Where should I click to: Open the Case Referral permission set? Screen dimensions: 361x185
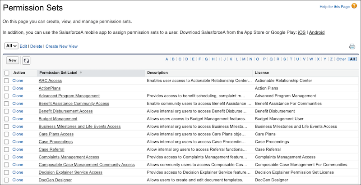tap(51, 149)
